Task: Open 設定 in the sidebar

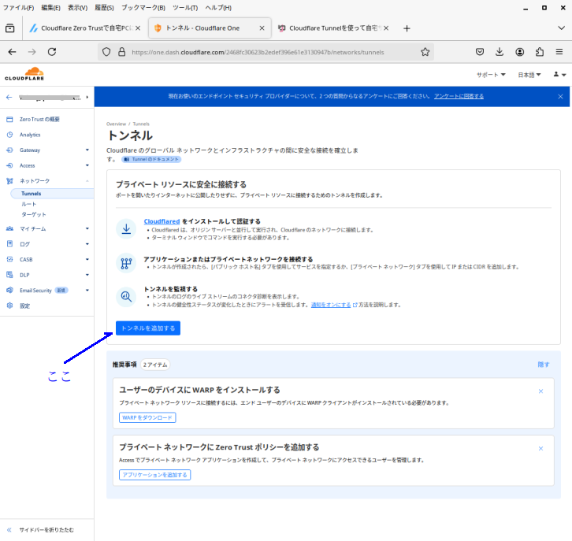Action: (24, 306)
